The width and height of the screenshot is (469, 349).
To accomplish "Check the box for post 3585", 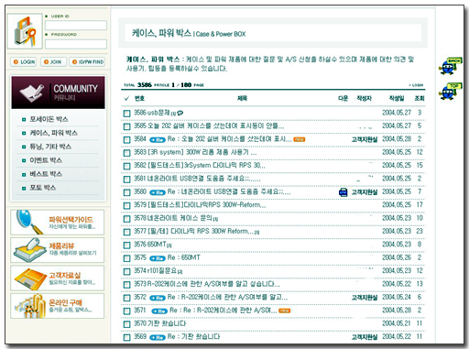I will click(x=126, y=126).
